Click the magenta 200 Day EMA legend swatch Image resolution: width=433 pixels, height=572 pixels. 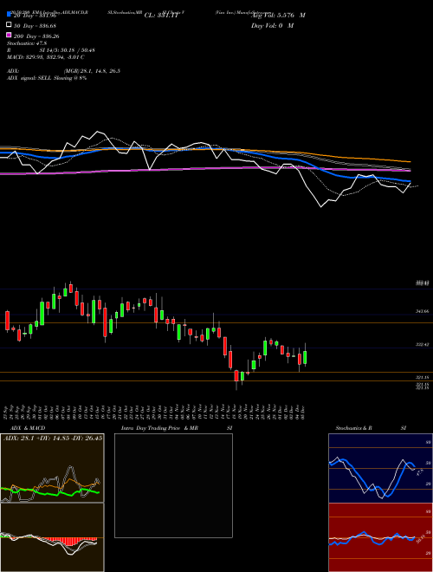[x=9, y=36]
